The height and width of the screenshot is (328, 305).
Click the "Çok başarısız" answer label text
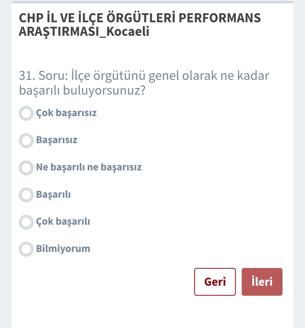[66, 113]
